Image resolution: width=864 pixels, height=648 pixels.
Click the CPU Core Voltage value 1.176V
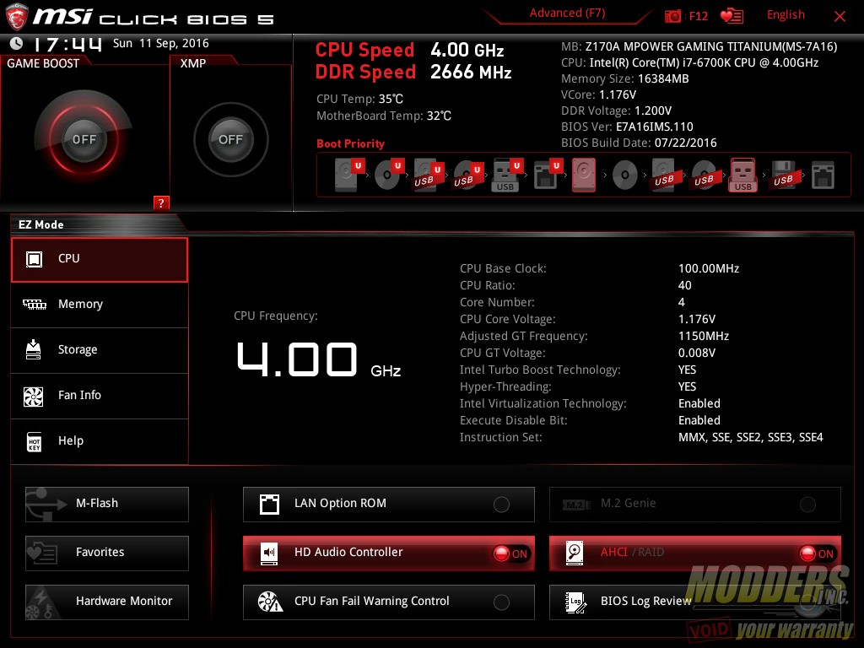[x=697, y=319]
